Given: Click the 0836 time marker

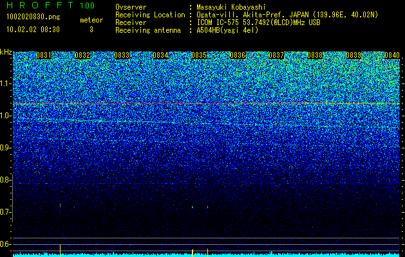Looking at the screenshot, I should [238, 55].
